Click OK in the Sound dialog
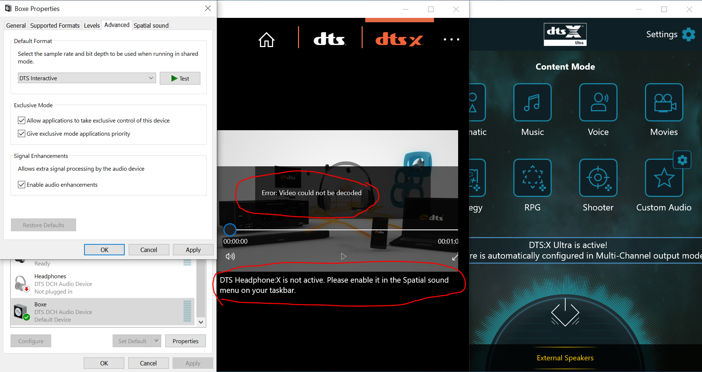 [104, 363]
